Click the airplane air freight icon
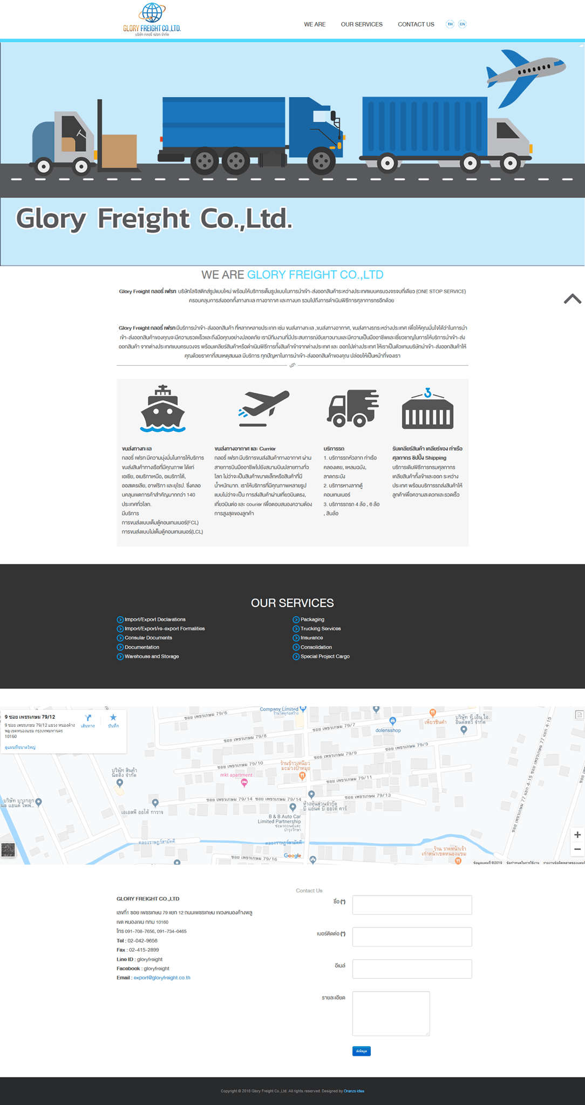The width and height of the screenshot is (585, 1105). 264,408
